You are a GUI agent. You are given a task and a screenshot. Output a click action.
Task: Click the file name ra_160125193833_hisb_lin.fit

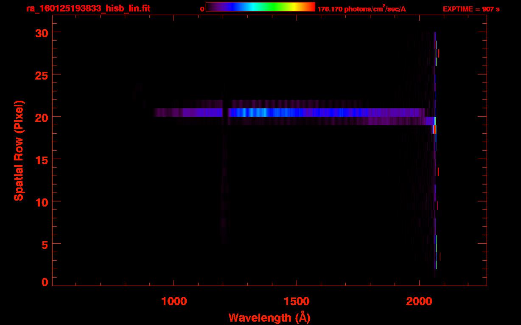[88, 8]
